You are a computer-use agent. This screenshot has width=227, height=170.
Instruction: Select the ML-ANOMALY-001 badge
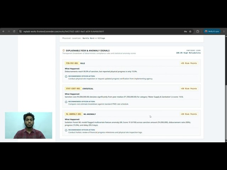click(x=73, y=114)
